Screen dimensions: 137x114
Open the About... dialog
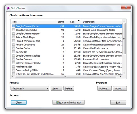[x=120, y=88]
